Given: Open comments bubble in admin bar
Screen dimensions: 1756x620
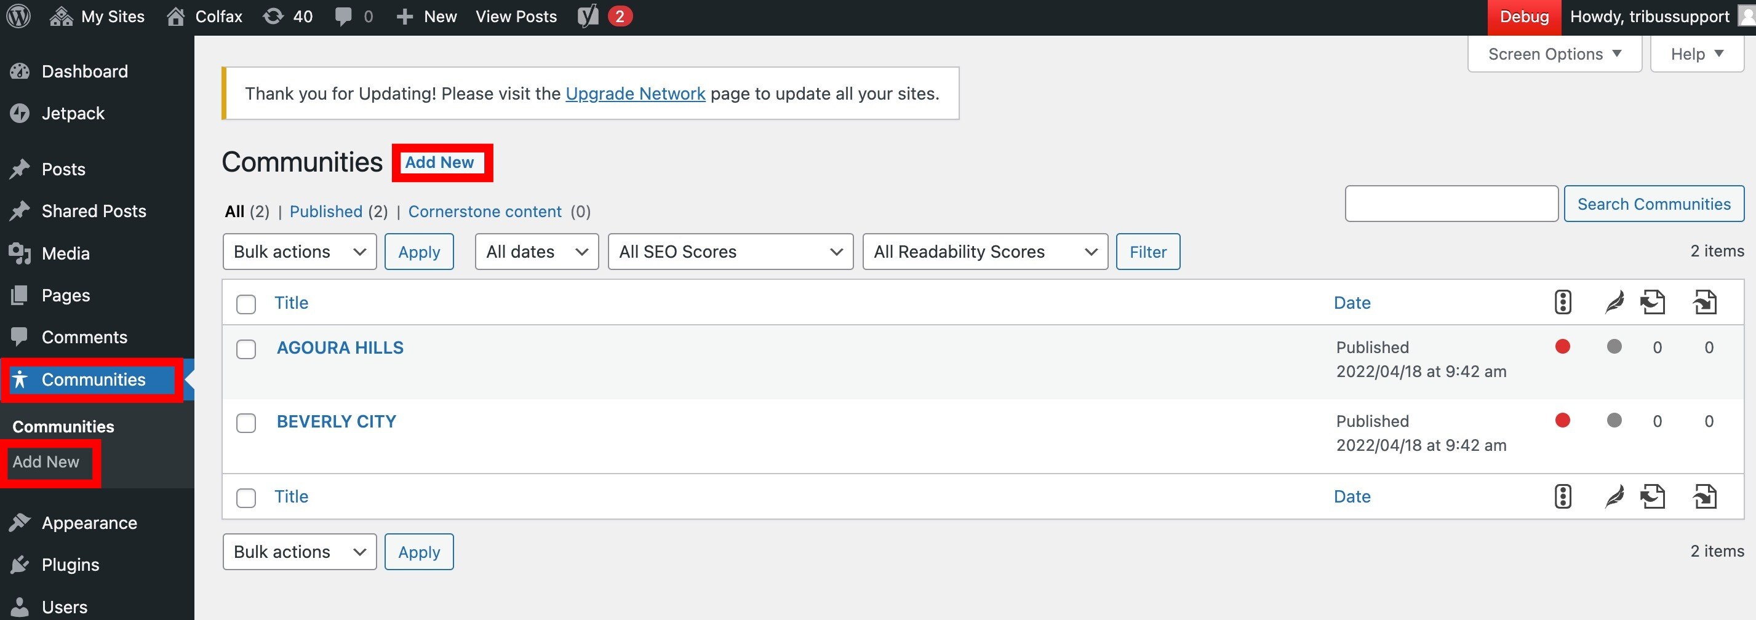Looking at the screenshot, I should (354, 17).
